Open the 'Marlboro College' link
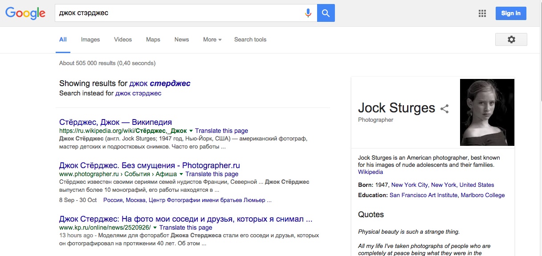The image size is (542, 256). click(x=483, y=195)
